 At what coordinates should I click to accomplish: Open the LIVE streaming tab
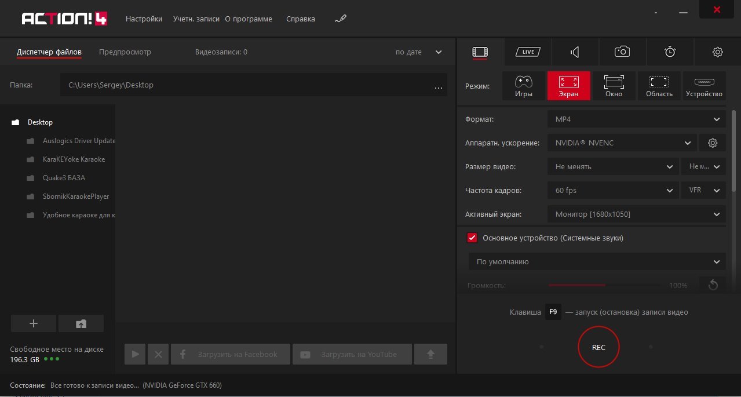pyautogui.click(x=527, y=52)
